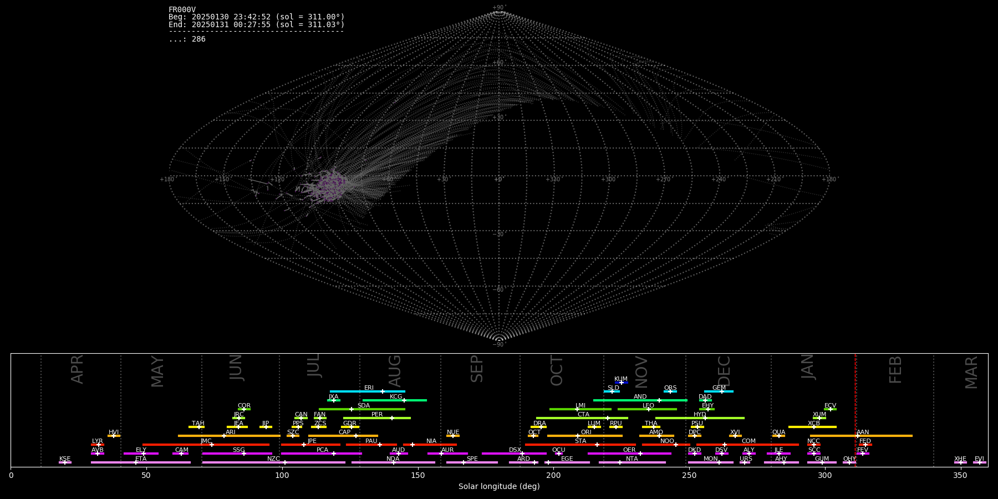Image resolution: width=998 pixels, height=499 pixels.
Task: Click the Solar longitude (deg) axis label
Action: pos(499,486)
